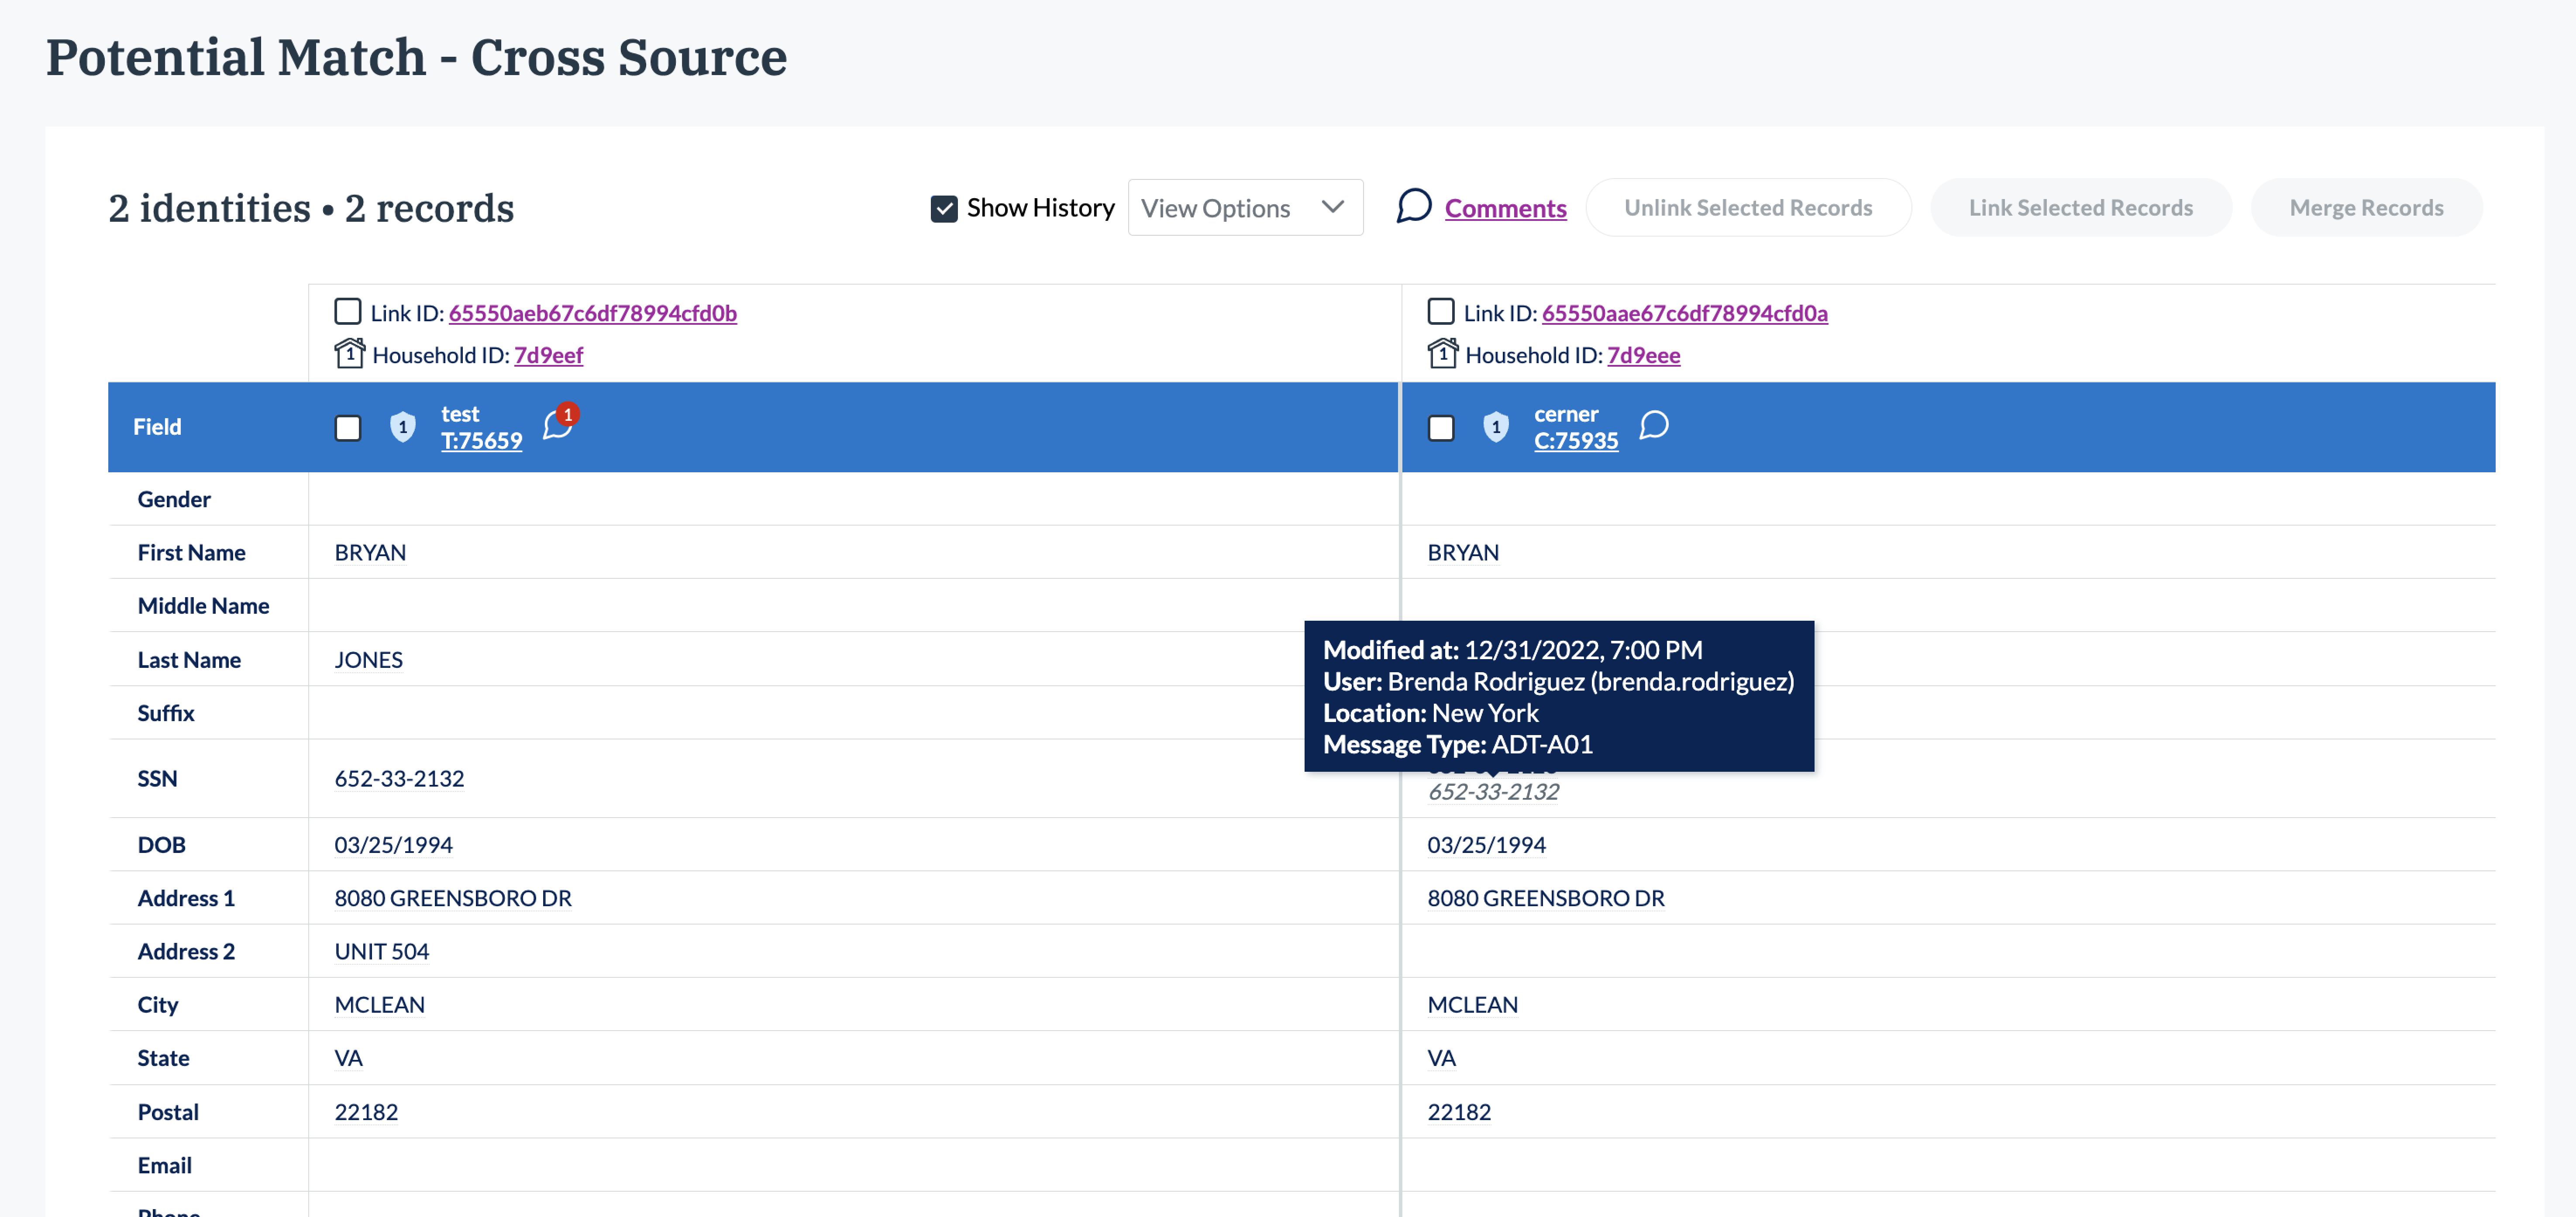Click historical SSN value in italics
The height and width of the screenshot is (1217, 2576).
[x=1493, y=792]
